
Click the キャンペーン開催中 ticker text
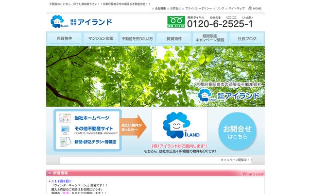236,160
